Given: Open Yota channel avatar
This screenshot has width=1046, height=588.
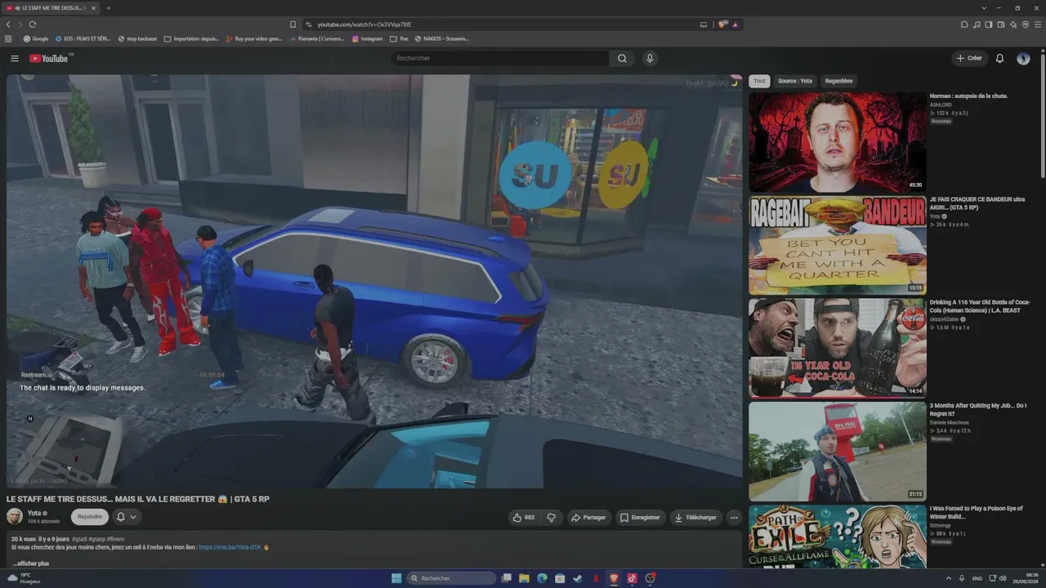Looking at the screenshot, I should click(x=15, y=516).
